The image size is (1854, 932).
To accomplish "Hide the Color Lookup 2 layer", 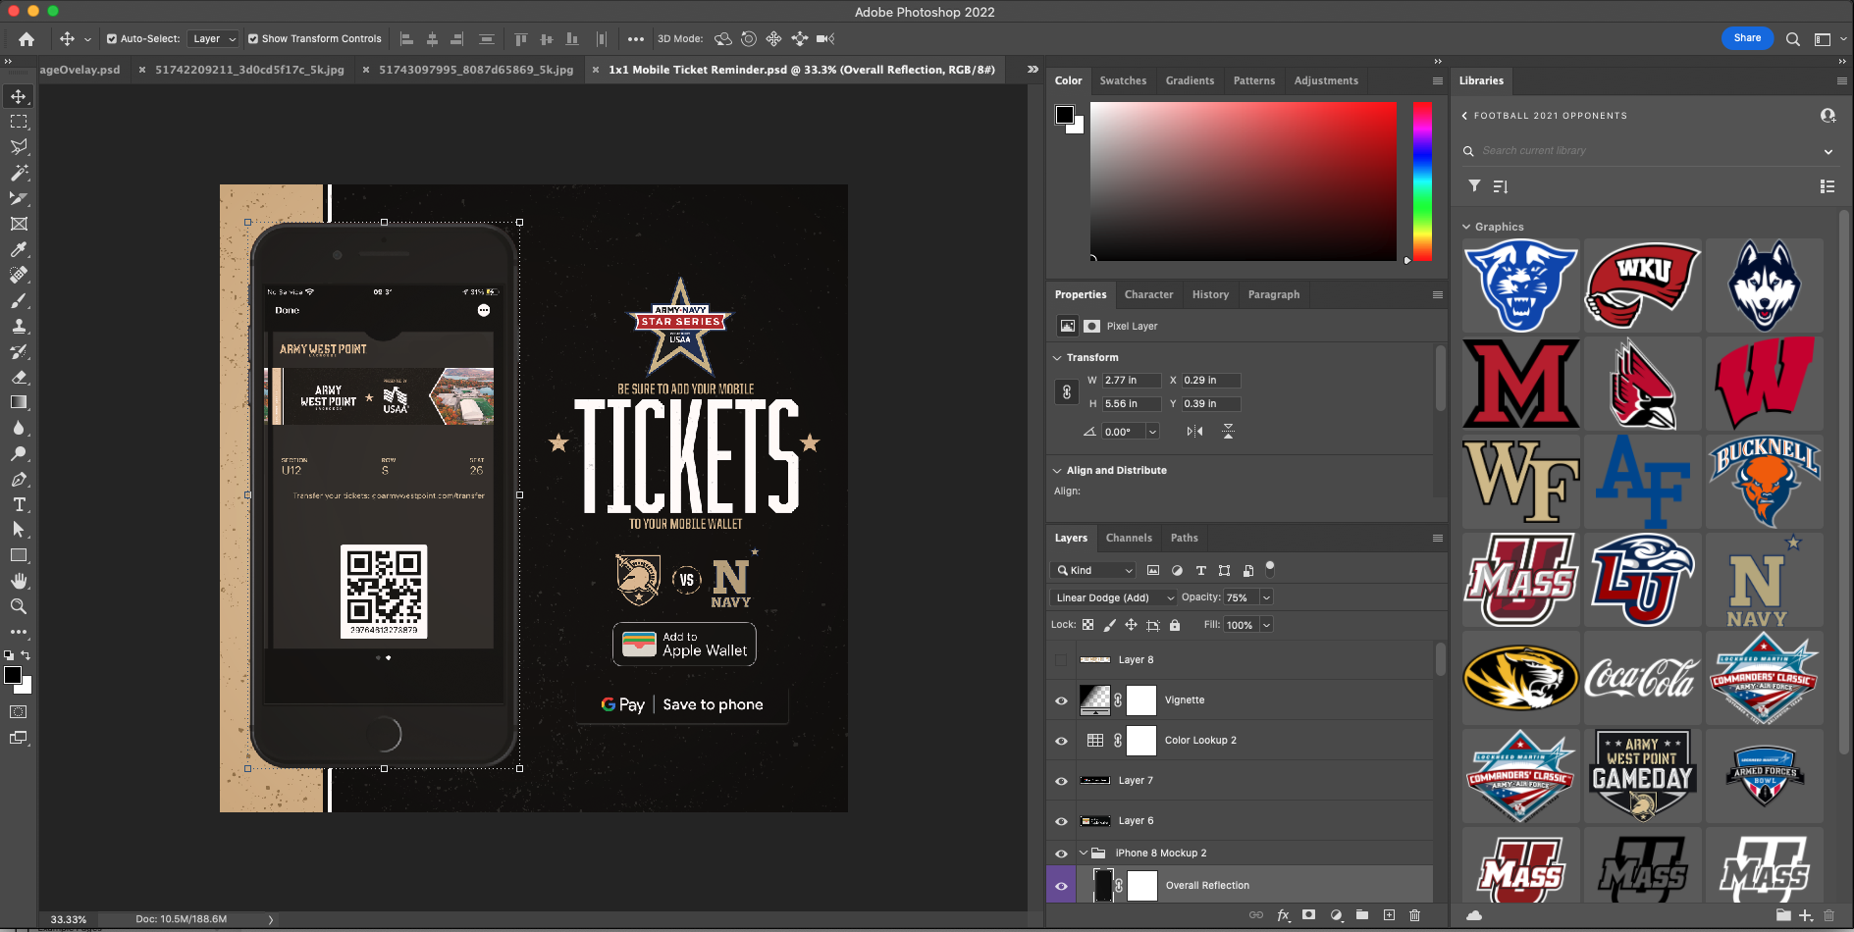I will point(1061,741).
